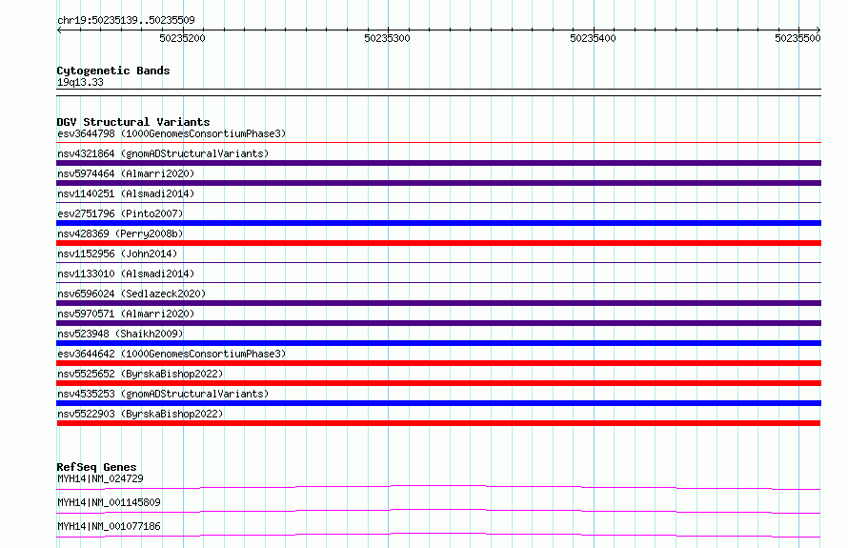The height and width of the screenshot is (548, 848).
Task: Click the 19q13.33 band label
Action: pos(80,82)
